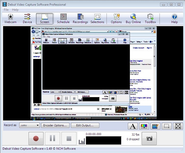
Task: Select Device capture source
Action: pos(27,19)
